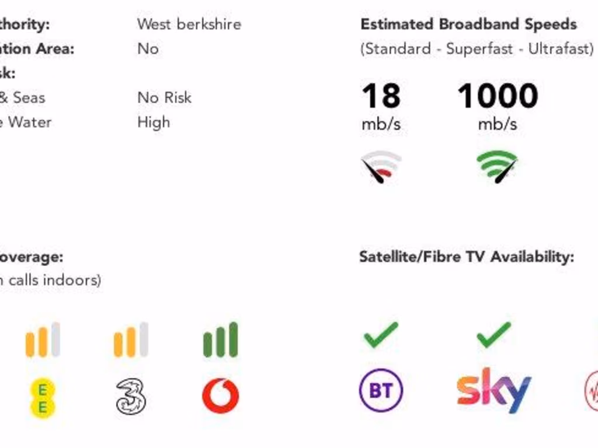Click the Three network logo
This screenshot has width=598, height=448.
[130, 397]
